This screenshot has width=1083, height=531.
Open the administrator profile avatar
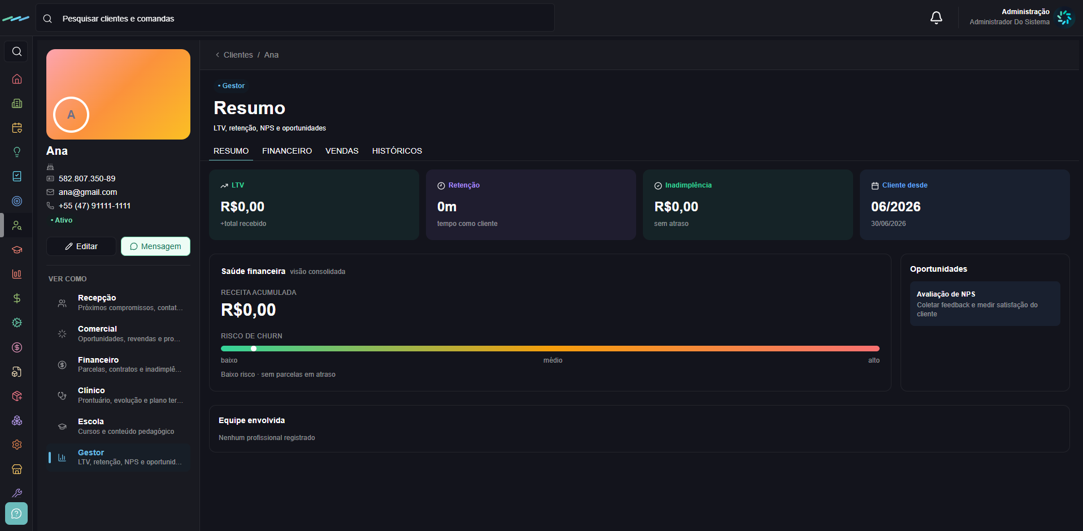click(x=1064, y=18)
